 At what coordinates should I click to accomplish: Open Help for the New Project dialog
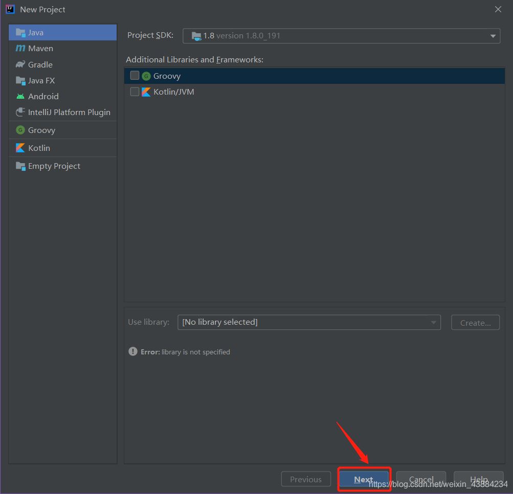pyautogui.click(x=478, y=479)
